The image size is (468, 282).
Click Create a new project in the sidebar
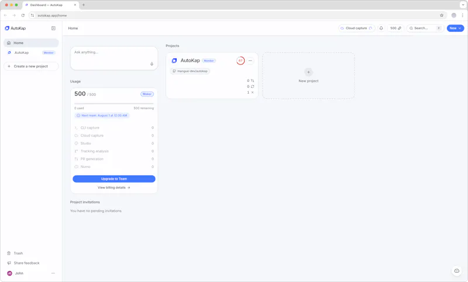pyautogui.click(x=31, y=66)
